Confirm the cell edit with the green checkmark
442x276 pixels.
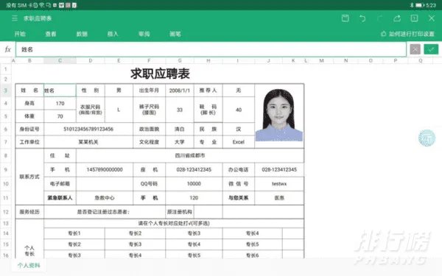click(431, 49)
